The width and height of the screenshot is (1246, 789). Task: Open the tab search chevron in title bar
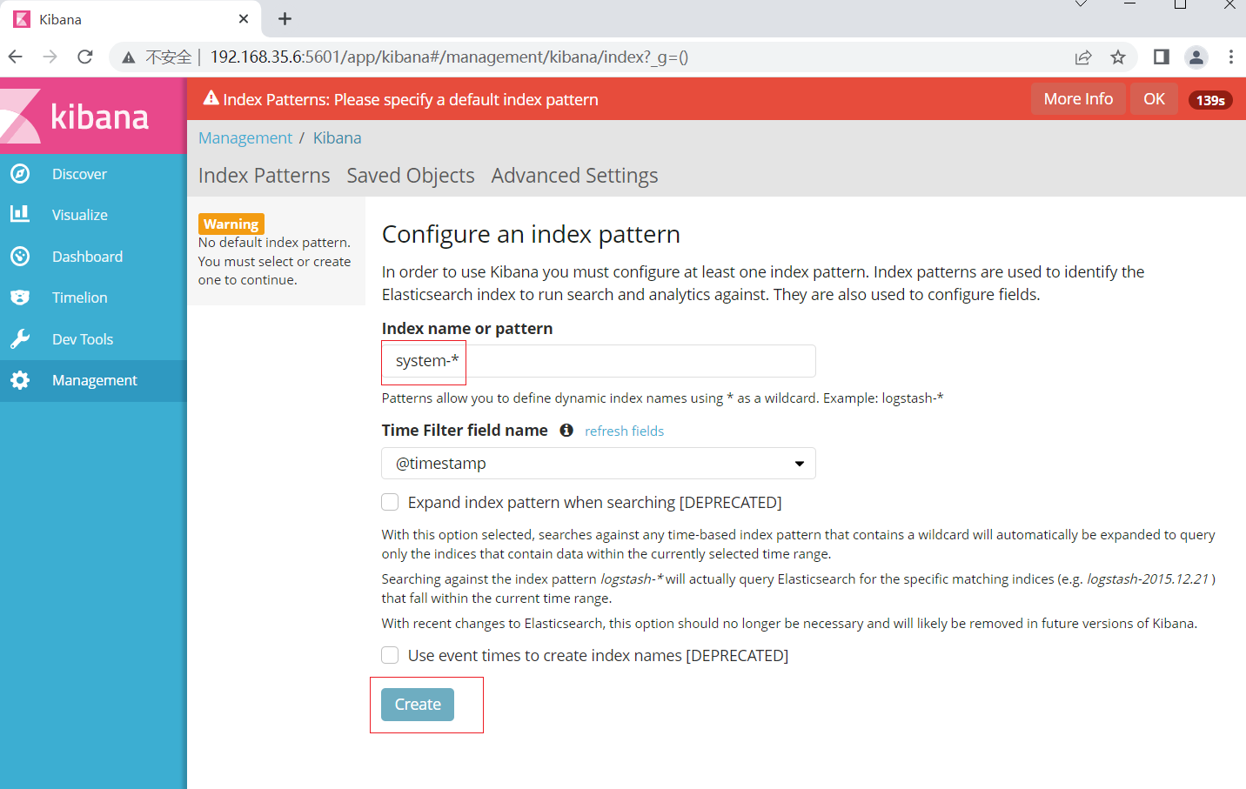pos(1081,4)
